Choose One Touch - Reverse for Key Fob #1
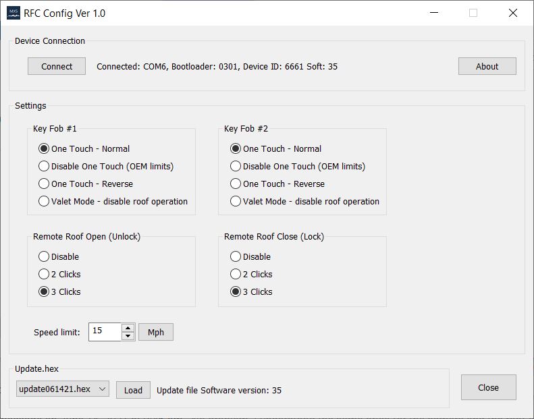The height and width of the screenshot is (419, 534). pyautogui.click(x=45, y=184)
